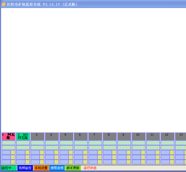Click the top yellow indicator of miner 1

(x=13, y=152)
